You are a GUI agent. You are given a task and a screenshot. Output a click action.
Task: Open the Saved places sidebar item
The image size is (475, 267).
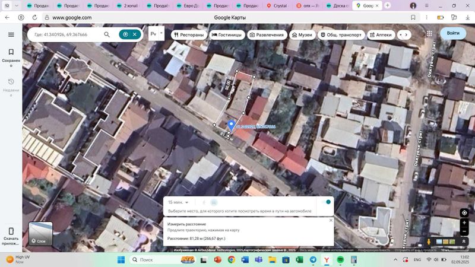[x=11, y=58]
